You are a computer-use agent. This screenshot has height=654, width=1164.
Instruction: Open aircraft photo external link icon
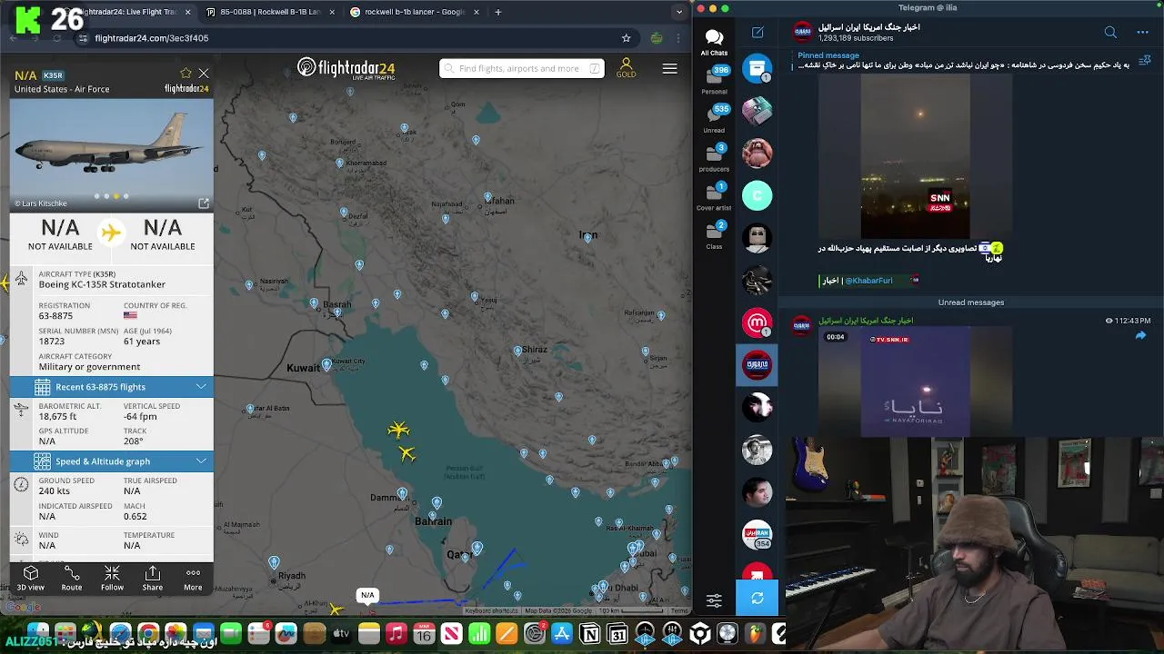point(204,203)
